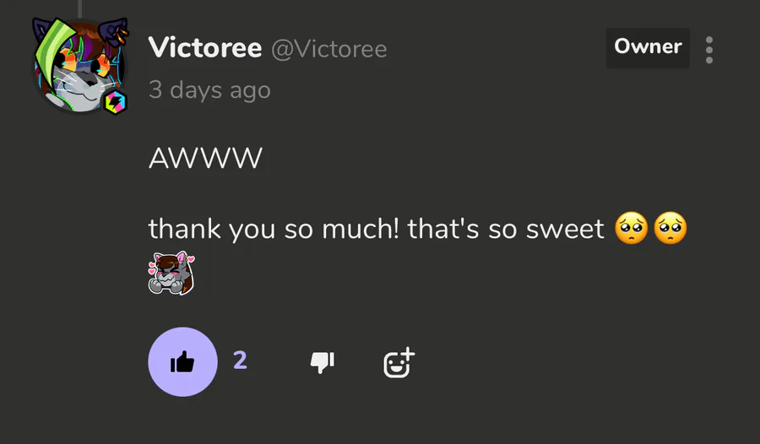Click the purple cat ear with earrings
760x444 pixels.
(114, 33)
